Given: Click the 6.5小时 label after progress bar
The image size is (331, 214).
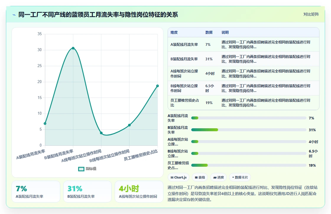Looking at the screenshot, I should 313,154.
